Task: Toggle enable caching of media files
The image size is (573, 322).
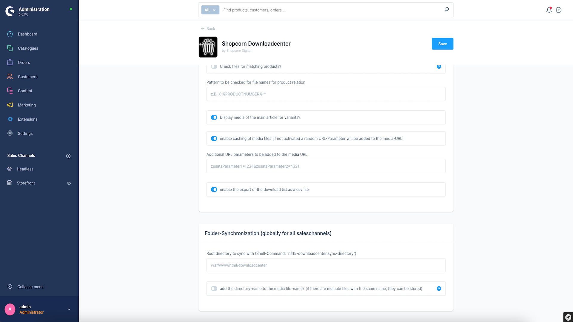Action: click(x=214, y=138)
